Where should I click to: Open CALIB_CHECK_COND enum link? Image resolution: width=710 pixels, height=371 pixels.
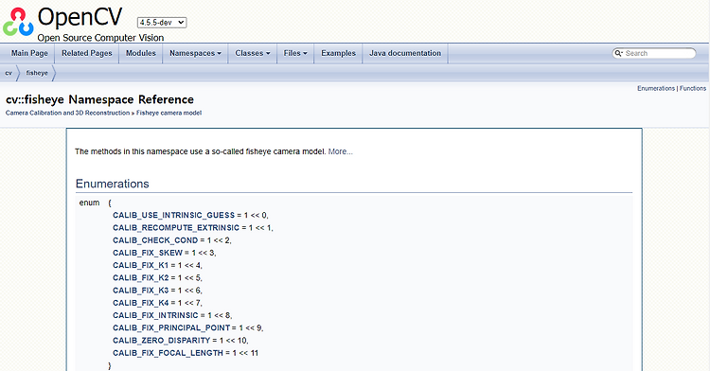tap(155, 240)
